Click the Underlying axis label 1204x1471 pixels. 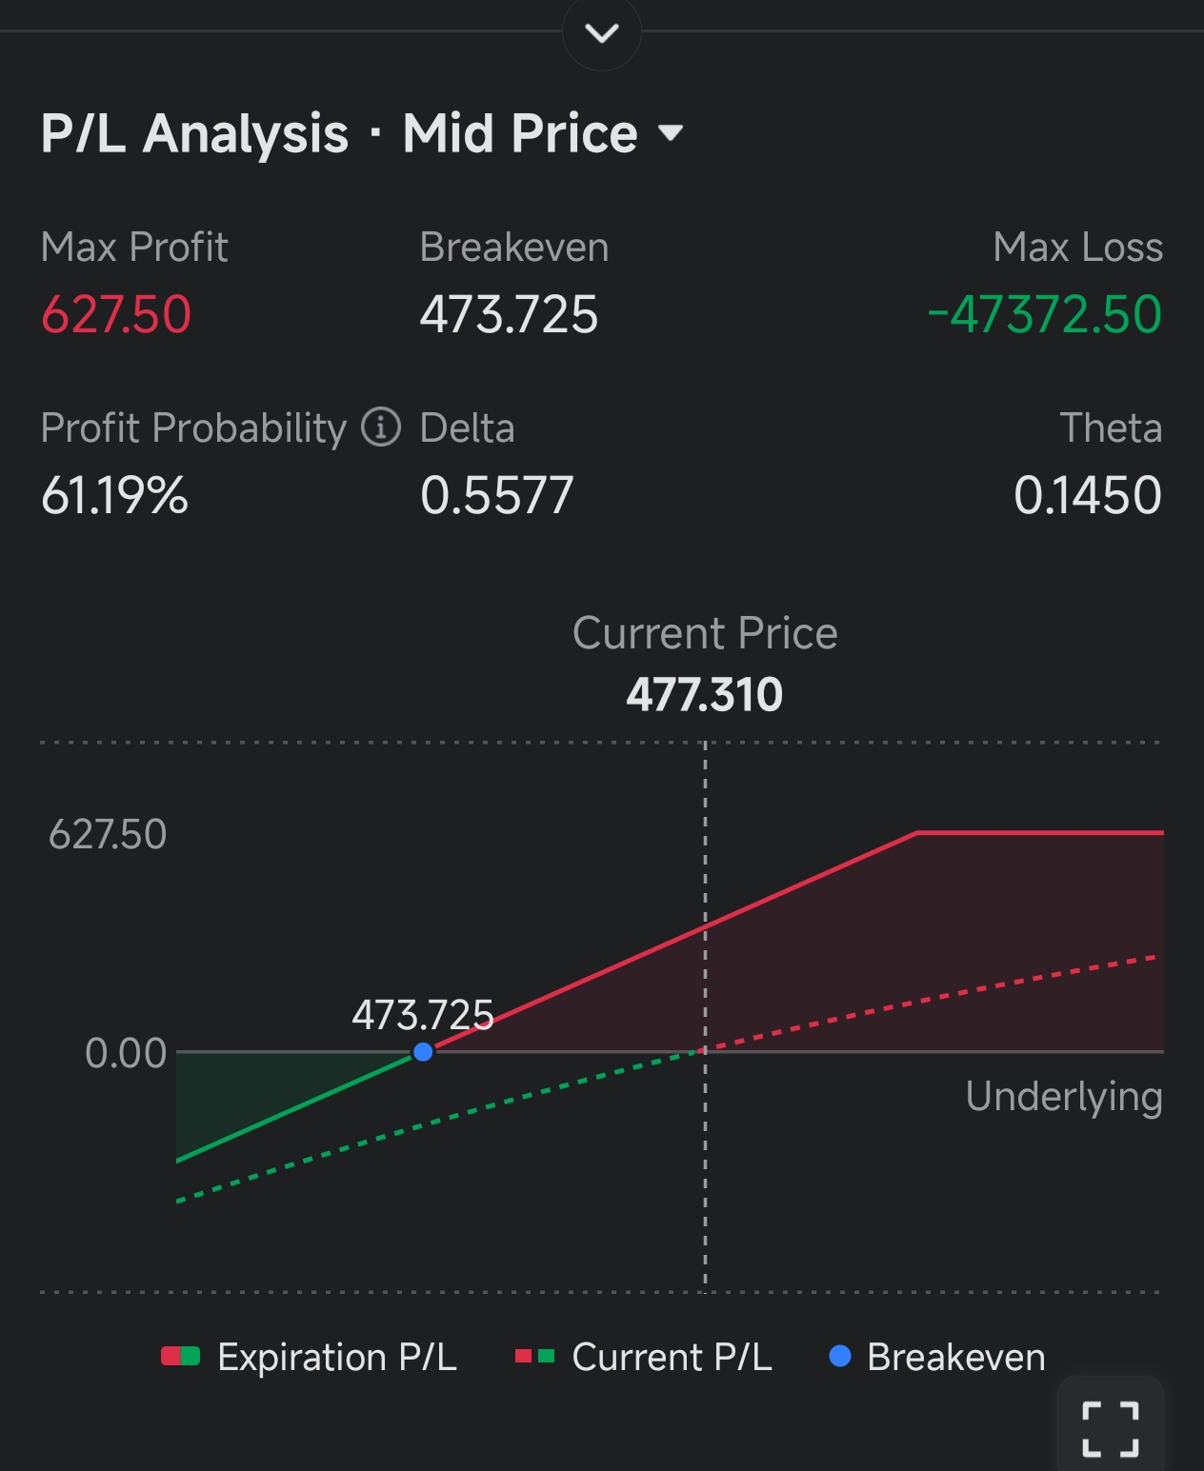1064,1097
